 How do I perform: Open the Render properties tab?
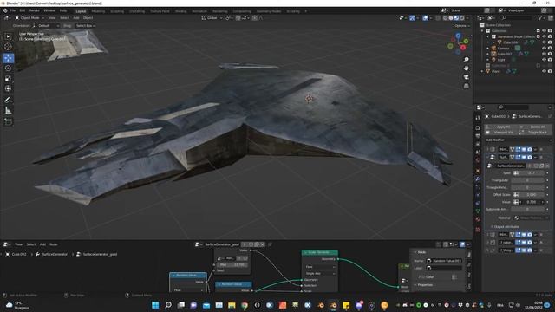coord(478,127)
